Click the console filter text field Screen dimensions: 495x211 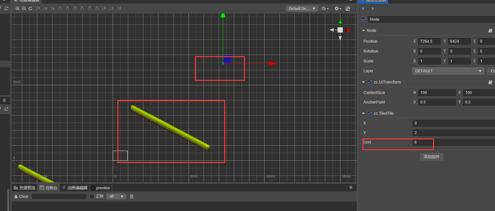[59, 197]
